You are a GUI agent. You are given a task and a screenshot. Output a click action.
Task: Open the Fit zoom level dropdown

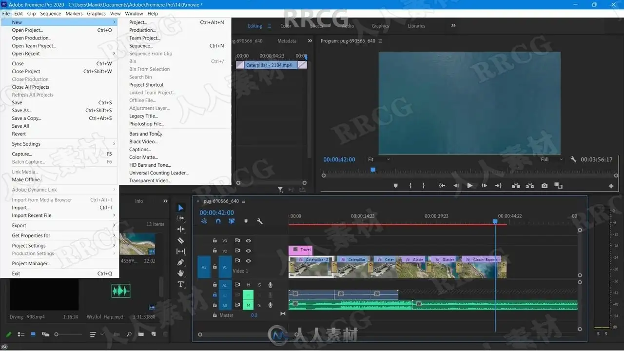pyautogui.click(x=378, y=159)
